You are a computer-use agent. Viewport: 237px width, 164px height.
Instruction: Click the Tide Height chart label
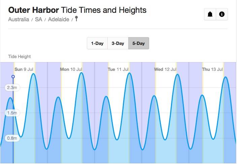[x=20, y=57]
